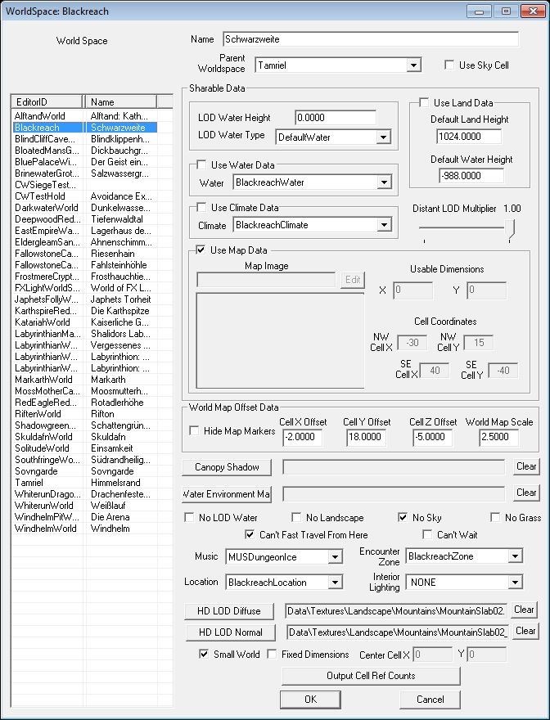The width and height of the screenshot is (550, 720).
Task: Enable the Use Water Data checkbox
Action: pyautogui.click(x=201, y=164)
